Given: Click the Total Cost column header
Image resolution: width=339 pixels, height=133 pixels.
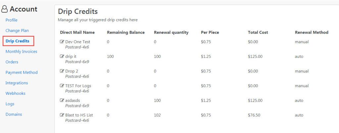Looking at the screenshot, I should coord(258,33).
